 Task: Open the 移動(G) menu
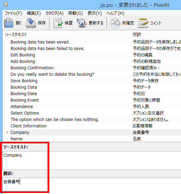pyautogui.click(x=75, y=13)
